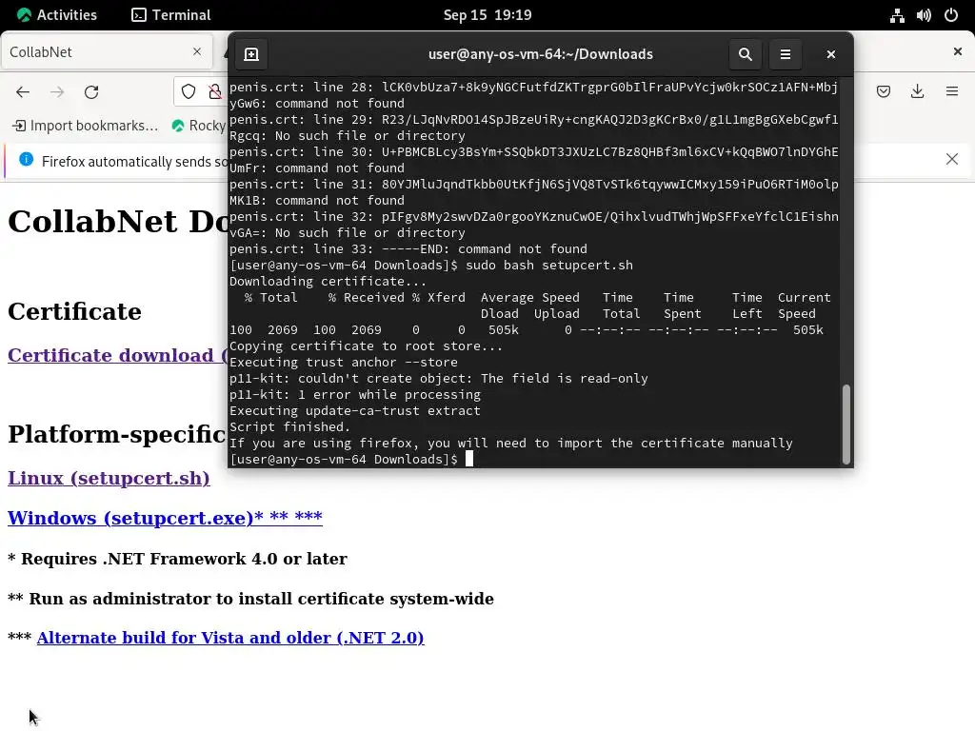The width and height of the screenshot is (975, 731).
Task: Reload the CollabNet page
Action: [91, 92]
